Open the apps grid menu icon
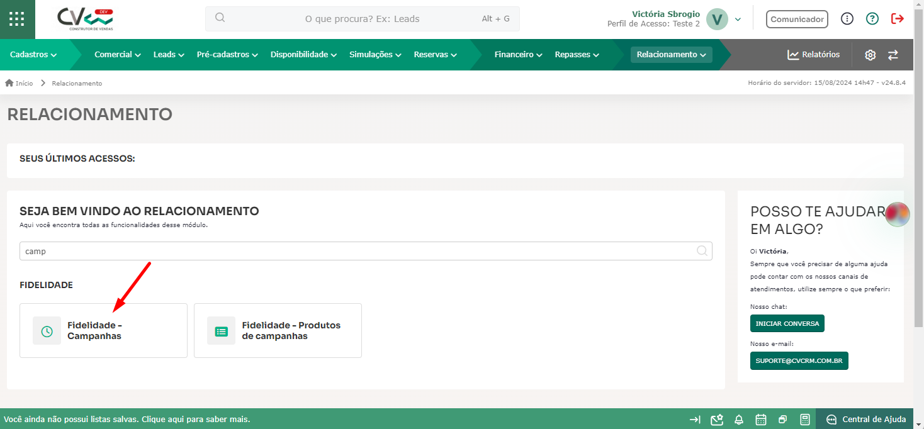The image size is (924, 429). point(17,19)
